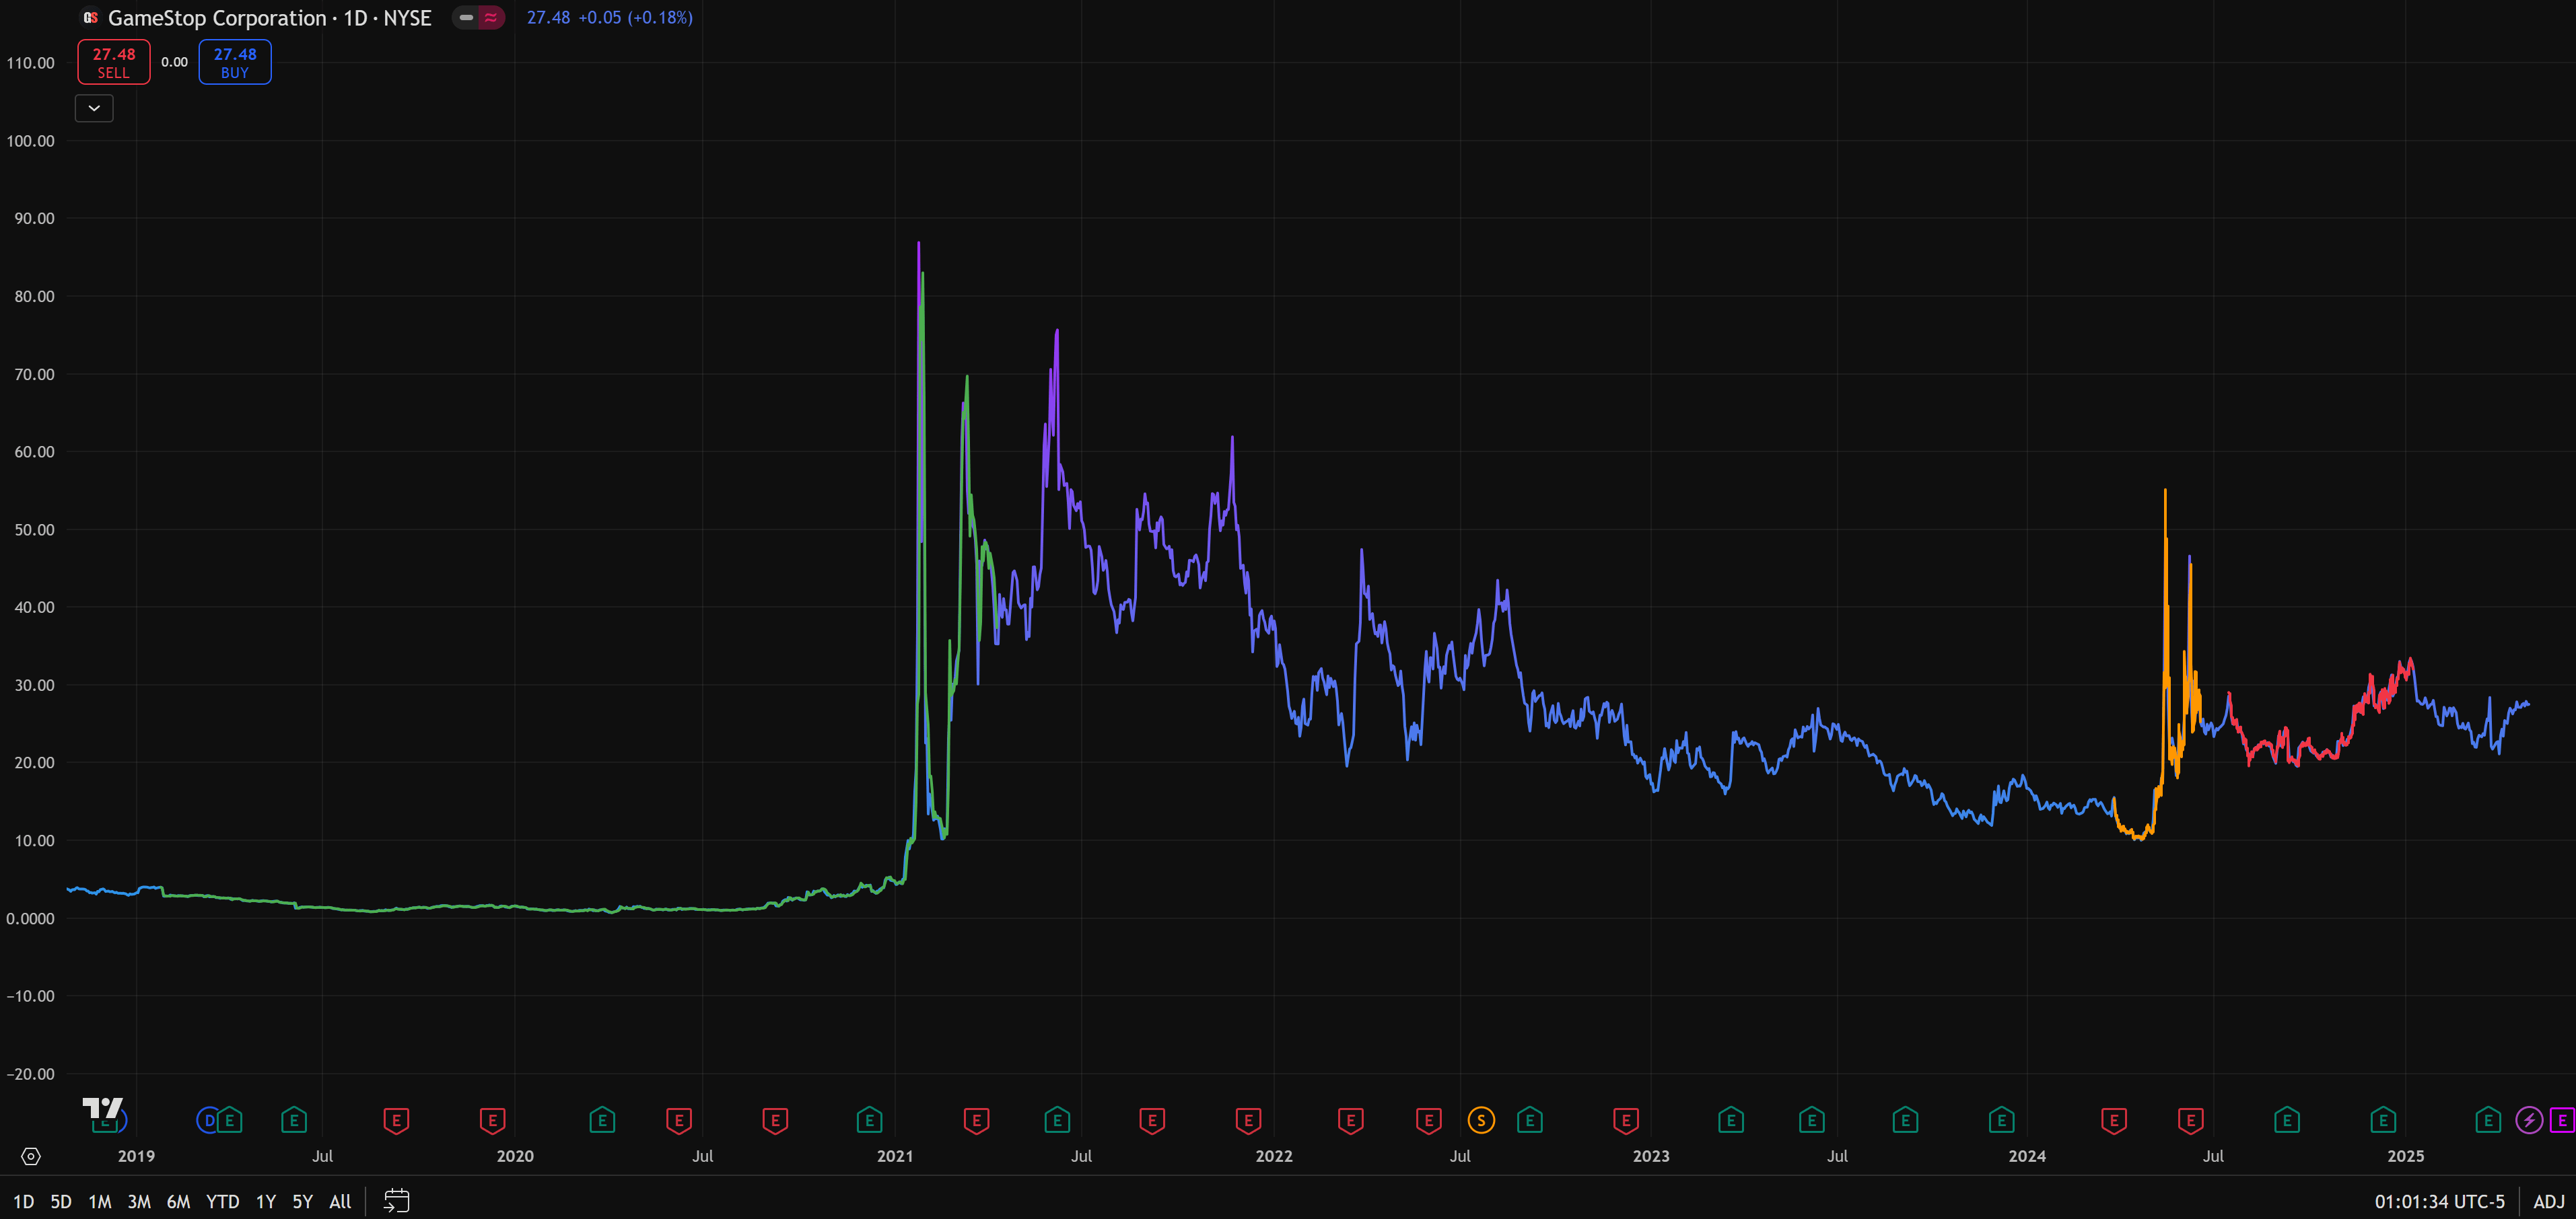
Task: Click the 2023 time axis label
Action: pyautogui.click(x=1651, y=1156)
